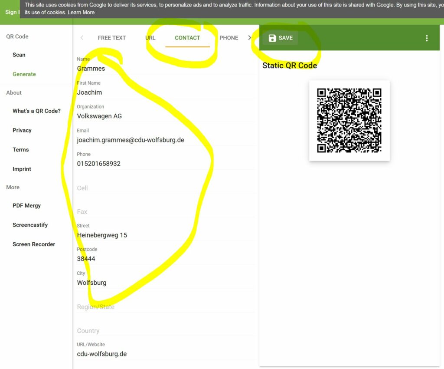Open the PHONE tab
444x369 pixels.
(x=229, y=38)
